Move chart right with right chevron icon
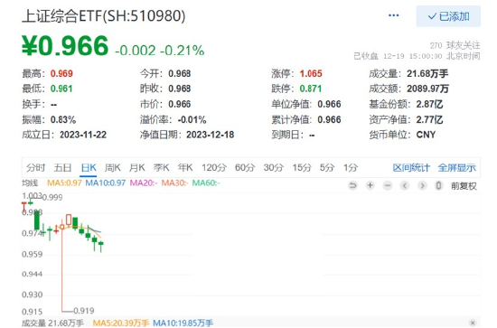 click(x=422, y=185)
